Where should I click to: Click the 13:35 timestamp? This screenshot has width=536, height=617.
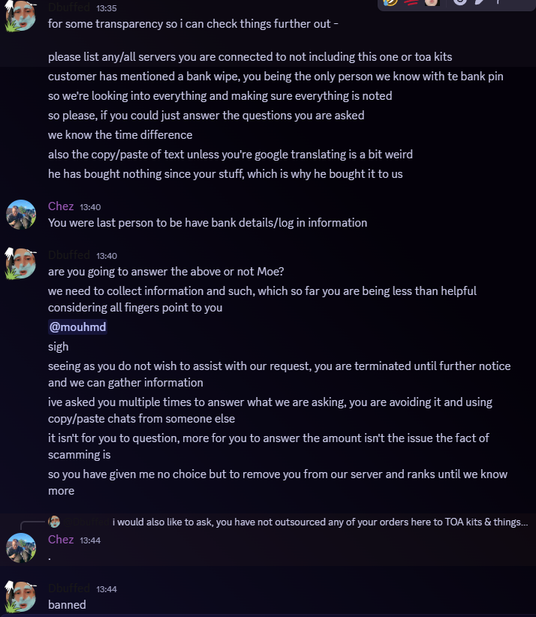point(107,8)
